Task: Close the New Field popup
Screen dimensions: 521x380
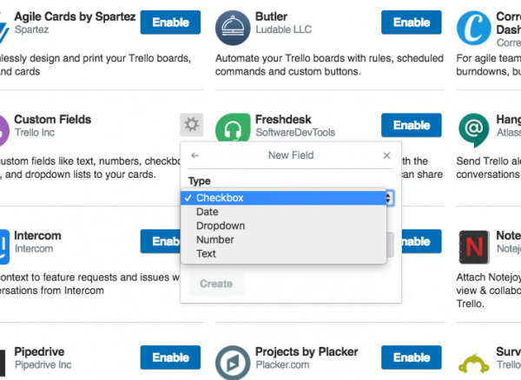Action: coord(386,155)
